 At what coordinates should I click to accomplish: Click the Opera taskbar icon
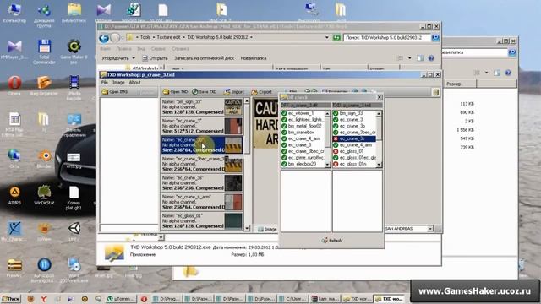coord(144,299)
